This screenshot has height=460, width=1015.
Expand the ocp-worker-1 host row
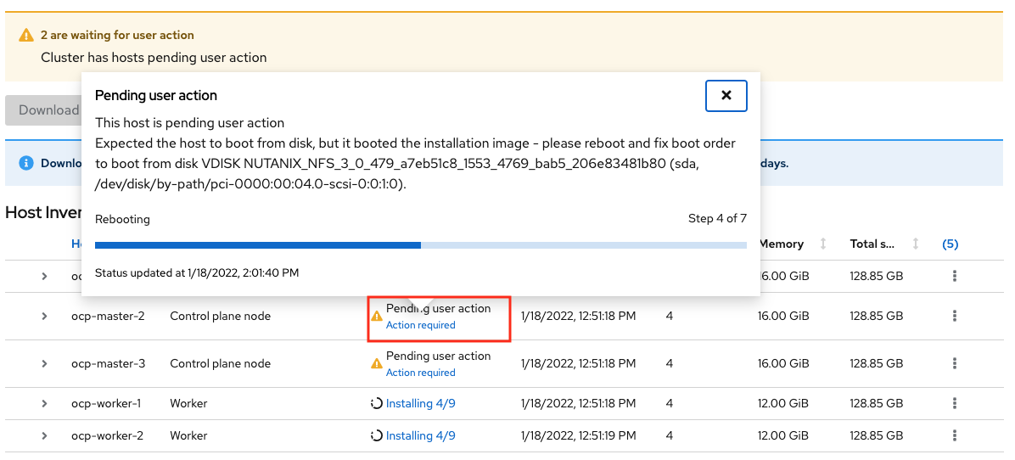tap(44, 403)
